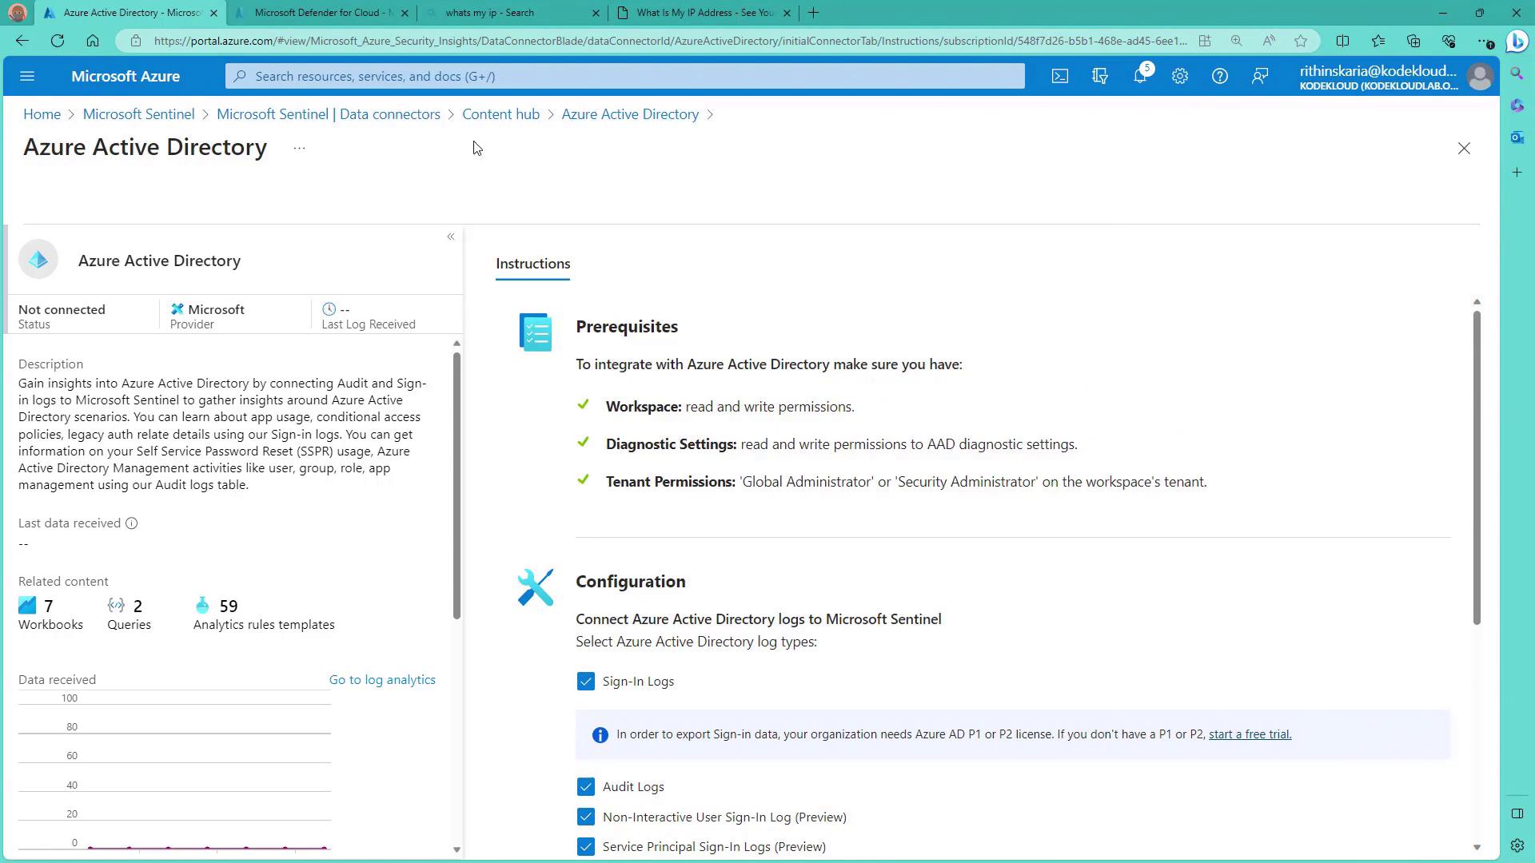
Task: Toggle Non-Interactive User Sign-In Log checkbox
Action: point(585,817)
